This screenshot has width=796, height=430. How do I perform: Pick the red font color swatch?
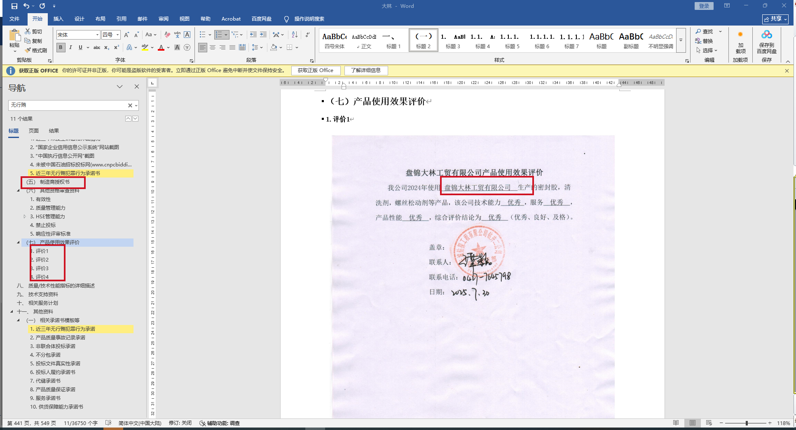[161, 47]
